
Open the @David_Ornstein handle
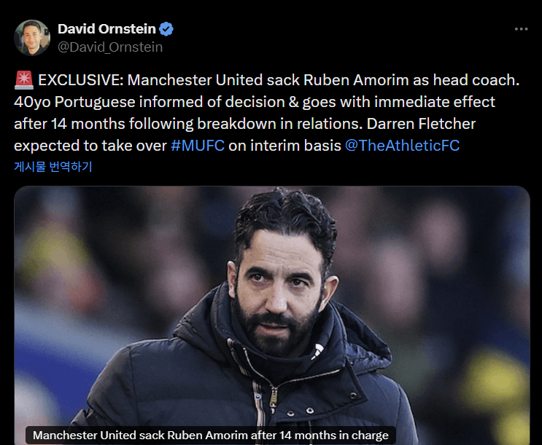[110, 47]
